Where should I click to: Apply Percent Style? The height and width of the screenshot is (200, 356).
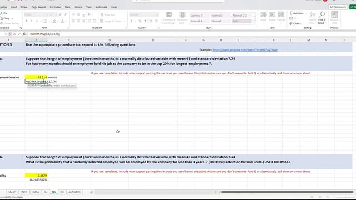coord(140,21)
